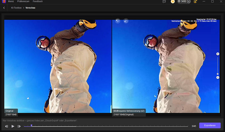Screen dimensions: 225x132
Task: Open the app logo icon in title bar
Action: 3,2
